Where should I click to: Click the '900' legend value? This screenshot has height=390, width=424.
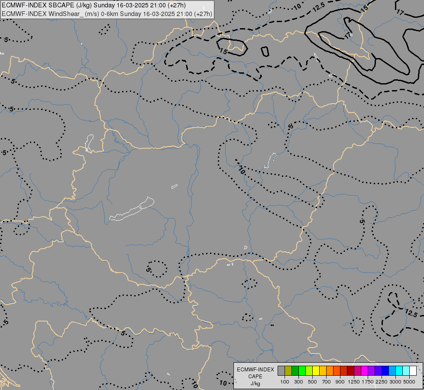(x=340, y=382)
